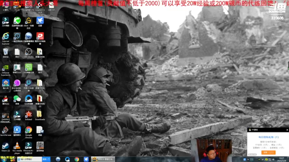Image resolution: width=289 pixels, height=162 pixels.
Task: Open the 计算机 (Computer) desktop icon
Action: coord(5,6)
